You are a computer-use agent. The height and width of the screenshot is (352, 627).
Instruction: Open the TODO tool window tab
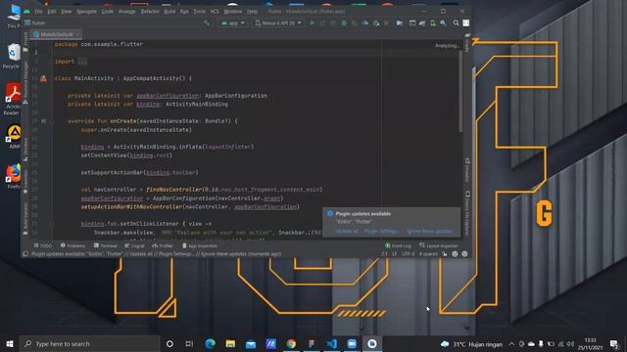[x=43, y=245]
